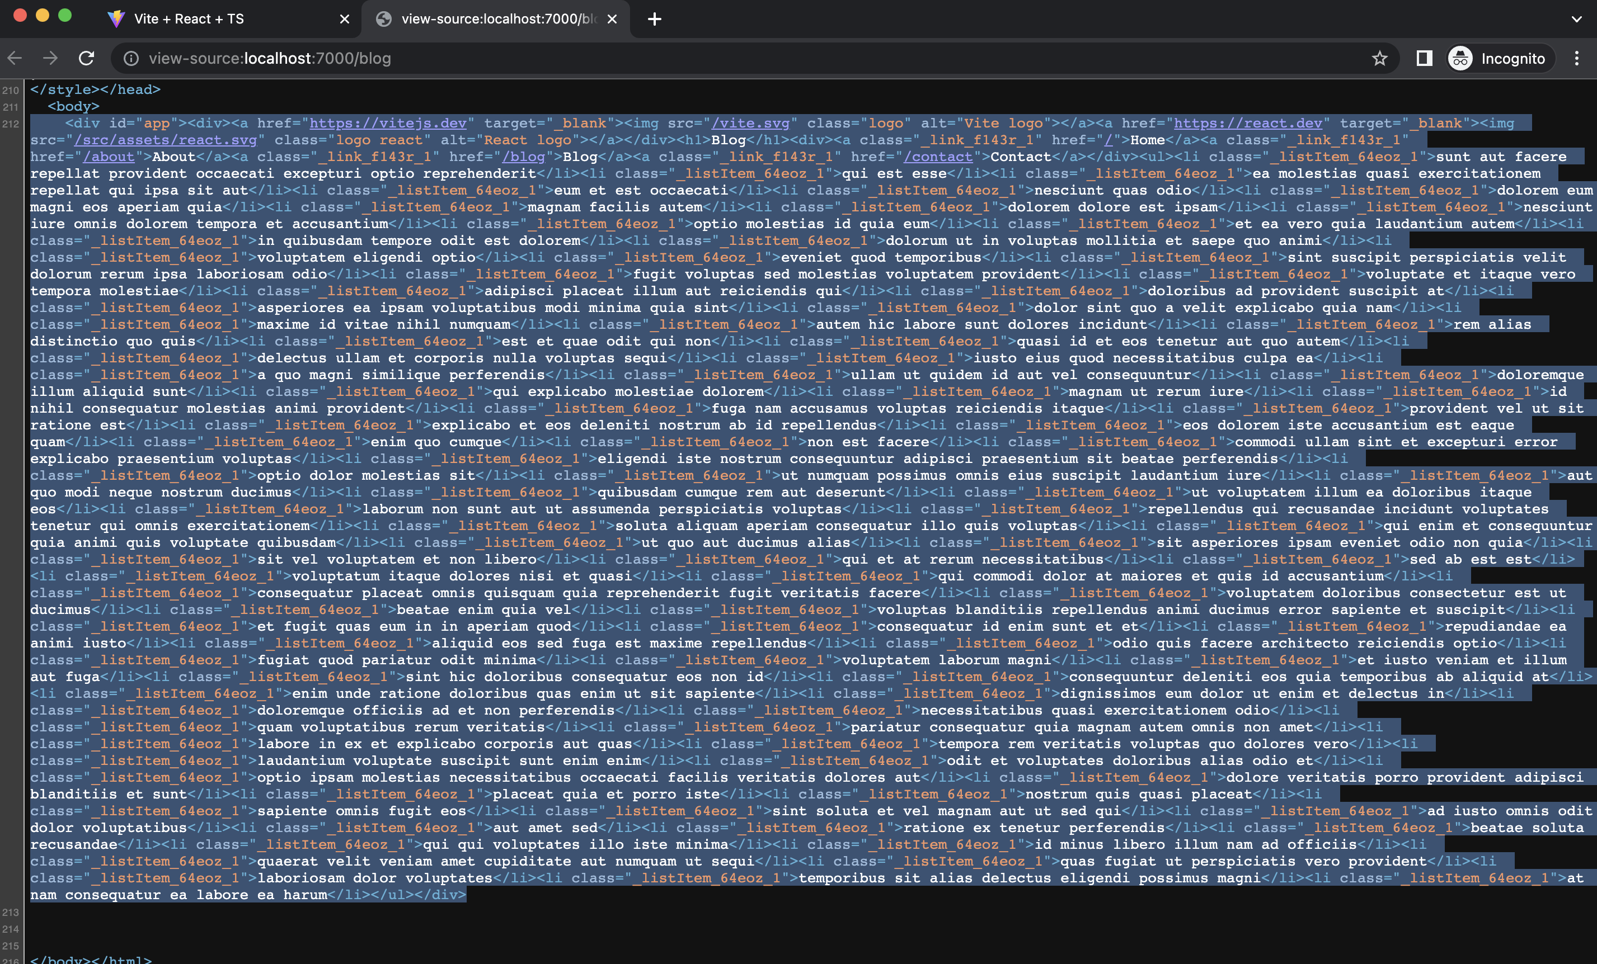Click the text 'beatae enim quia vel'
Image resolution: width=1597 pixels, height=964 pixels.
coord(483,609)
